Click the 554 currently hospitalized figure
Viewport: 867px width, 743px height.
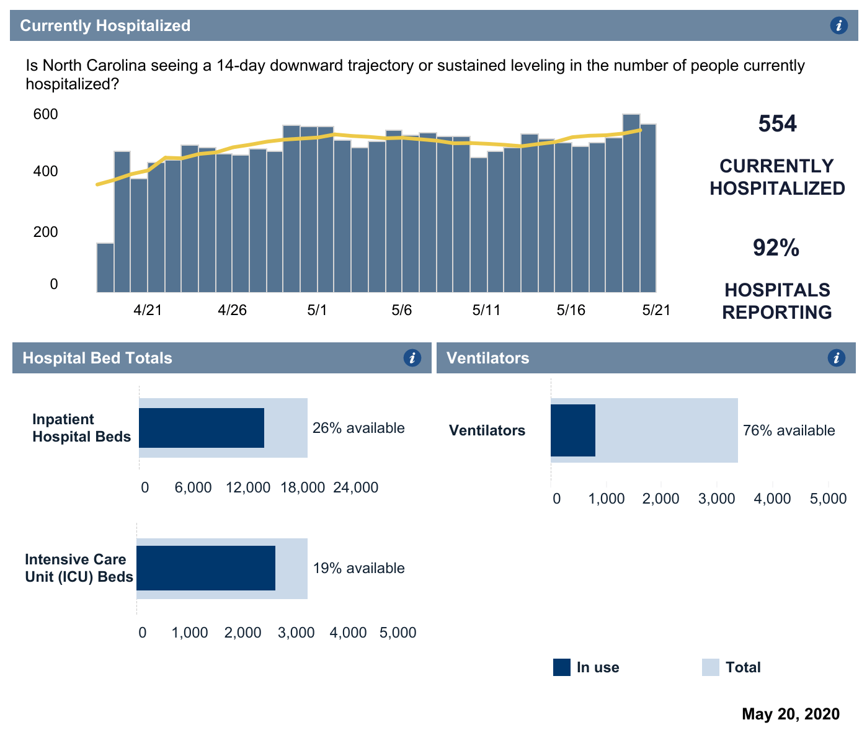(x=777, y=124)
